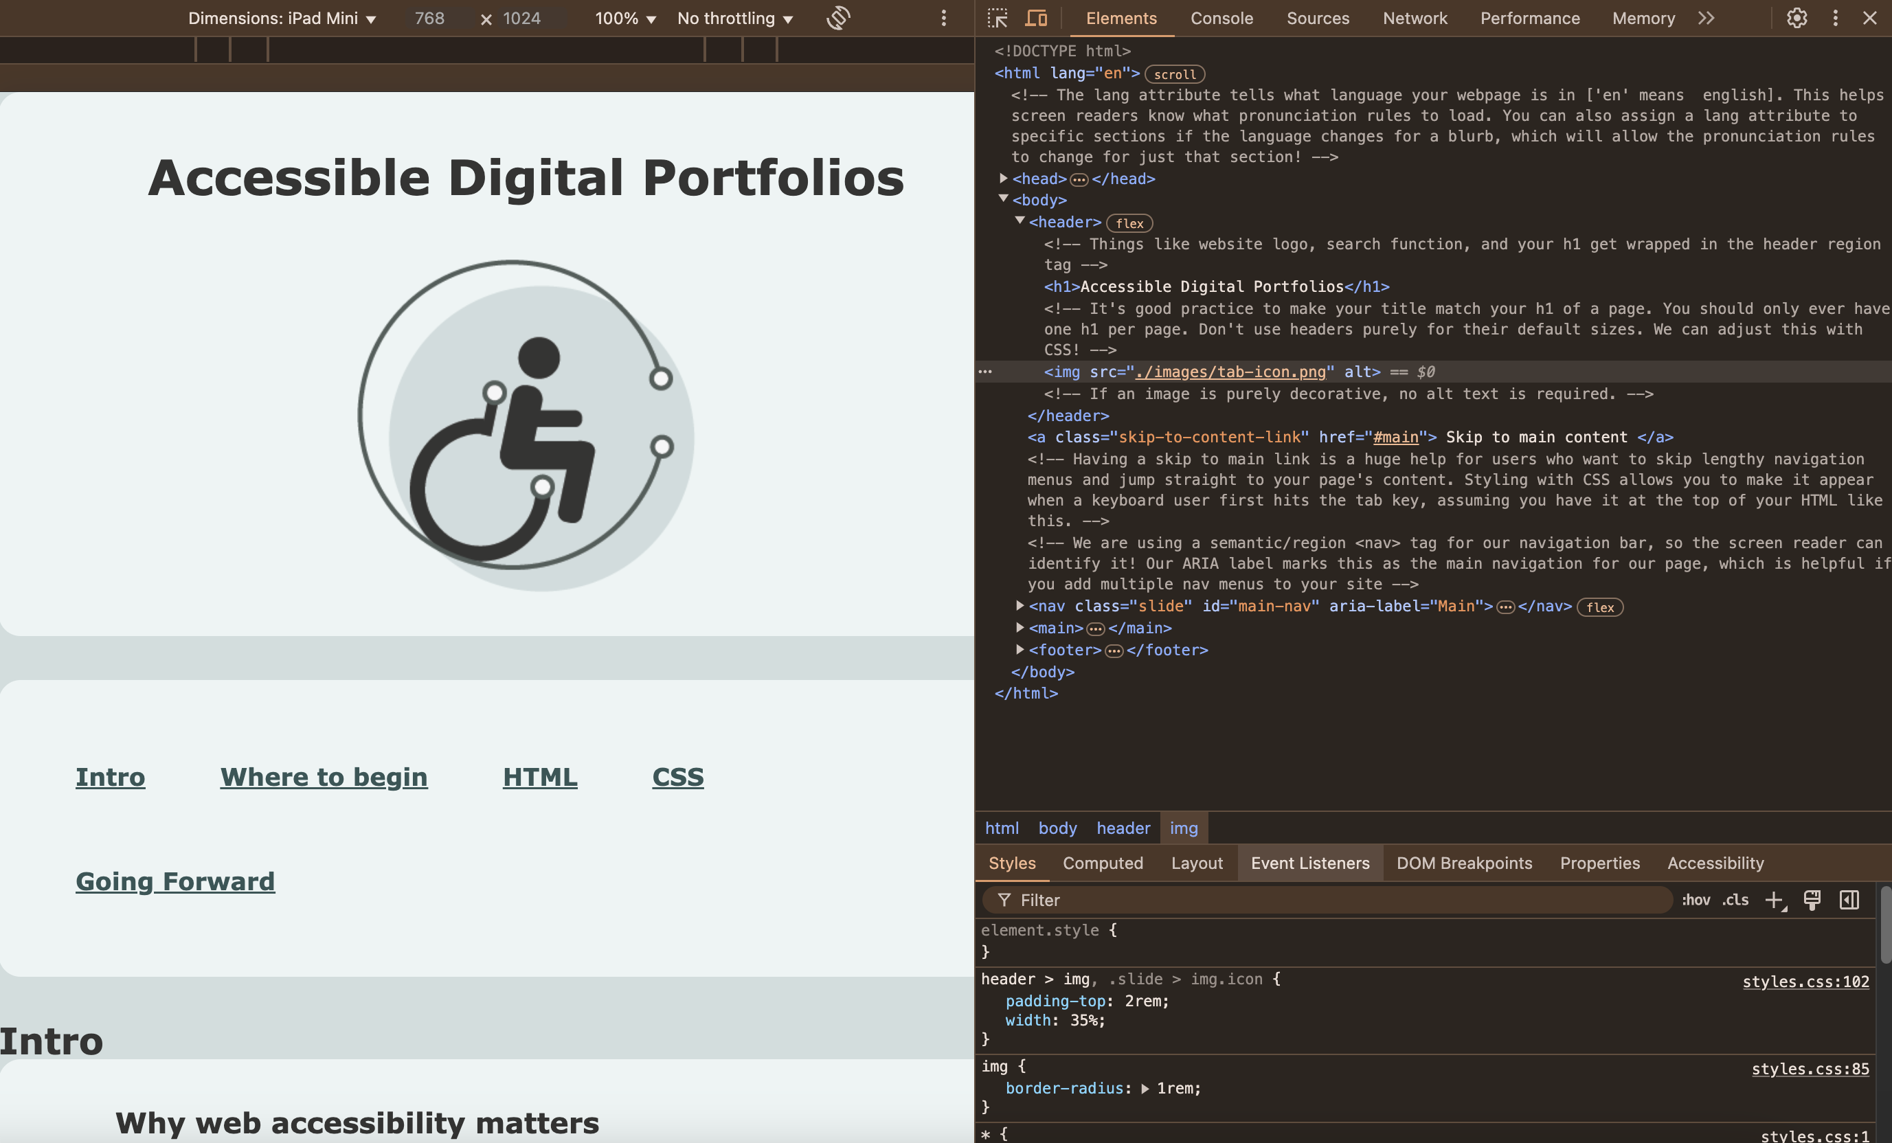Open the Memory tab
This screenshot has width=1892, height=1143.
[1643, 19]
